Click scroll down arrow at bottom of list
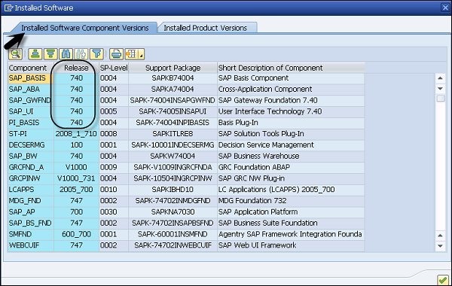Image resolution: width=452 pixels, height=286 pixels. [x=440, y=245]
